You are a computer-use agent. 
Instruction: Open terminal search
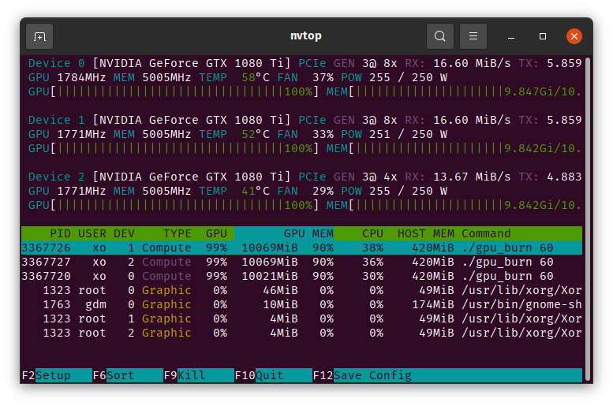click(439, 36)
